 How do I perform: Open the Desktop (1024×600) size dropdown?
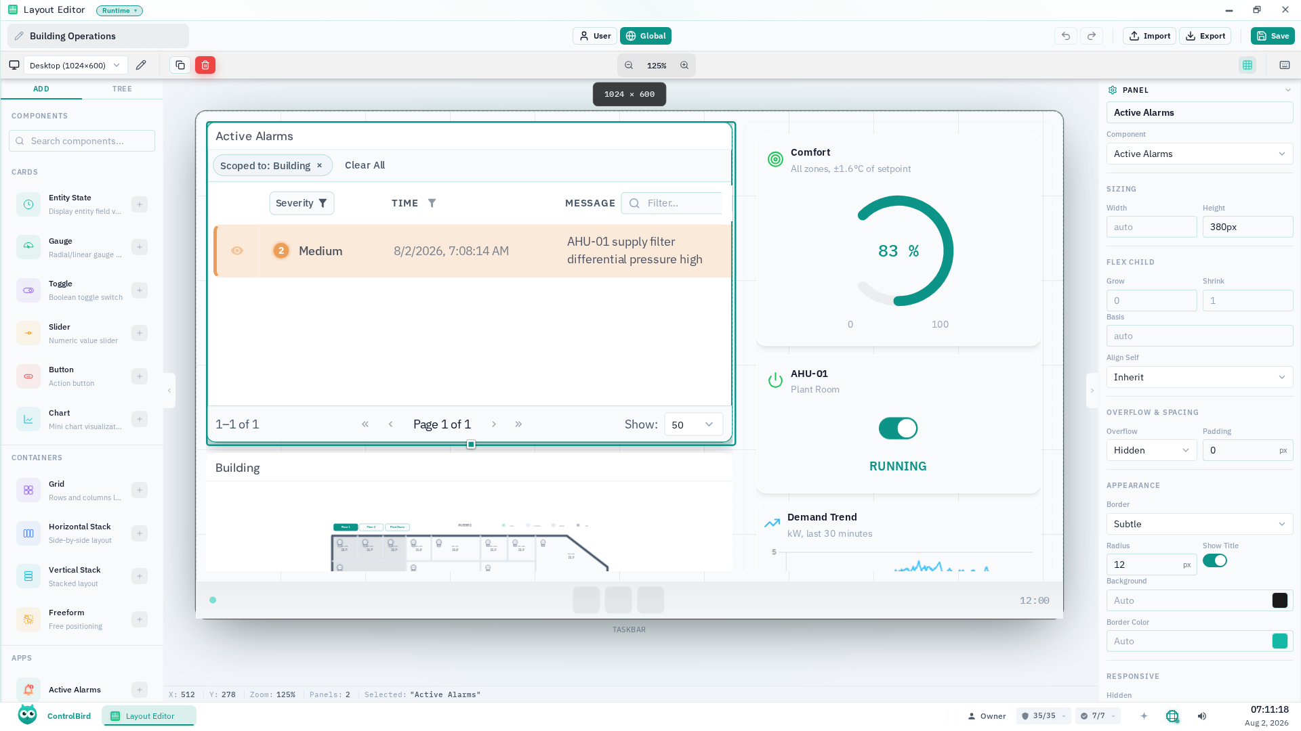coord(75,65)
